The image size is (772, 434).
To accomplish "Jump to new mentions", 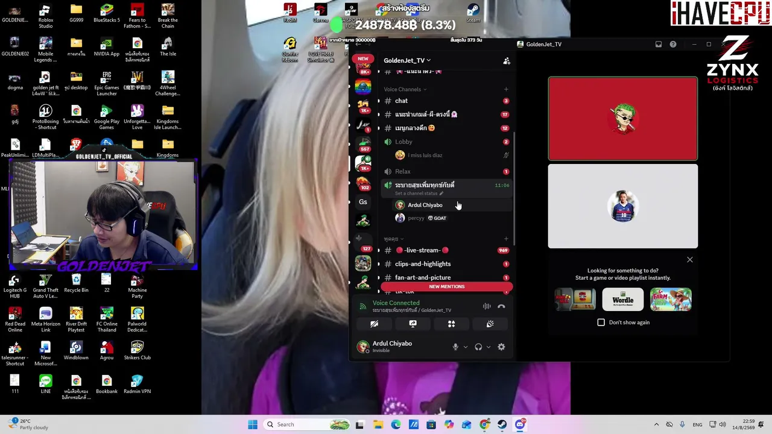I will pyautogui.click(x=446, y=287).
